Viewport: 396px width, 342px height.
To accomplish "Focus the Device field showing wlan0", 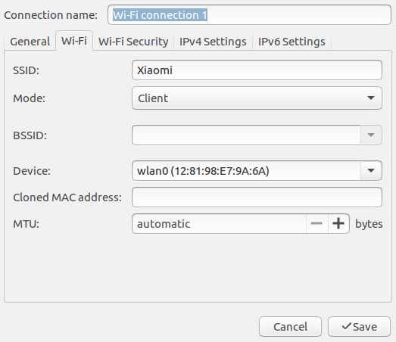I will coord(246,170).
